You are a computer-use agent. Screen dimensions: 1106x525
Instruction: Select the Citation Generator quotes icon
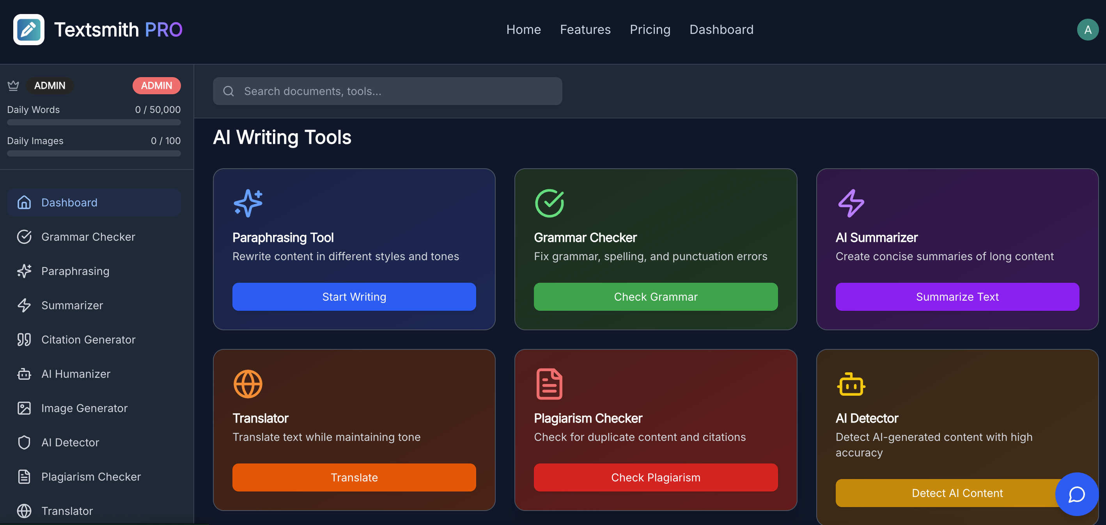[25, 339]
